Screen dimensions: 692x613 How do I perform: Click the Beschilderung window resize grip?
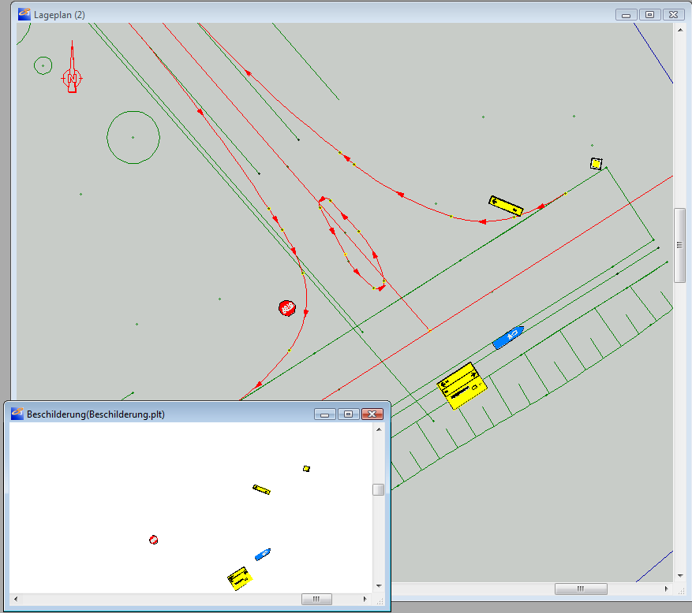pos(380,600)
